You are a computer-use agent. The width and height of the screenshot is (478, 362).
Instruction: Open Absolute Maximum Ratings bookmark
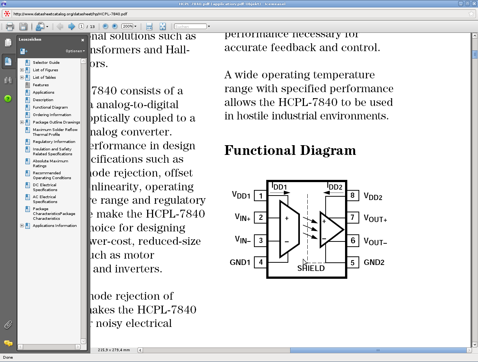50,163
